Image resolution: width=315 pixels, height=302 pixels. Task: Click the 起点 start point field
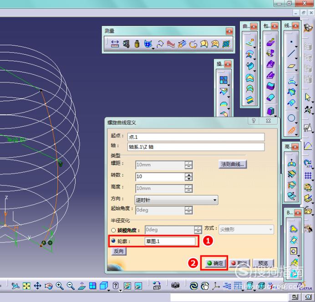(196, 137)
